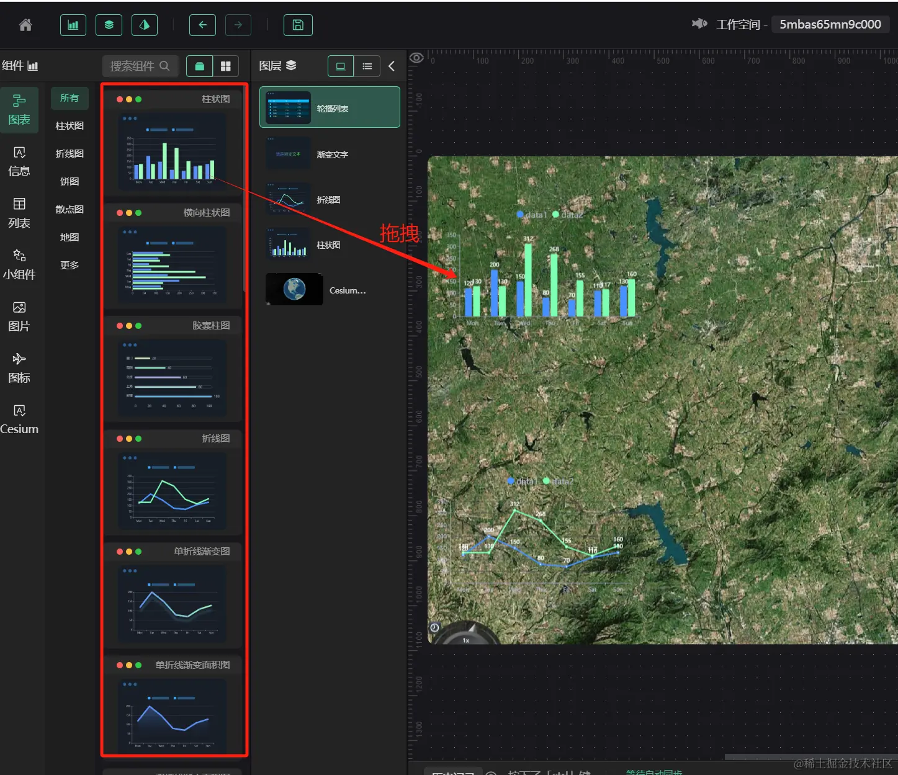Click the Cesium clock icon on map

pyautogui.click(x=434, y=627)
